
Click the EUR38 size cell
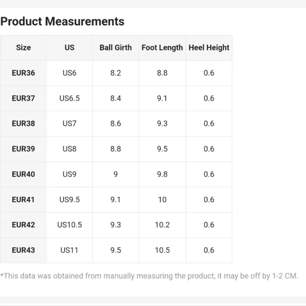tap(23, 124)
